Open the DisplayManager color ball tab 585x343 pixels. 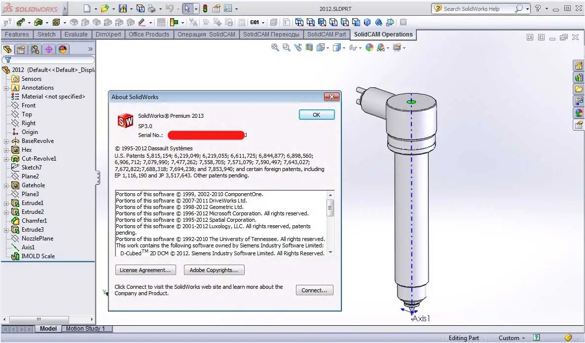63,49
